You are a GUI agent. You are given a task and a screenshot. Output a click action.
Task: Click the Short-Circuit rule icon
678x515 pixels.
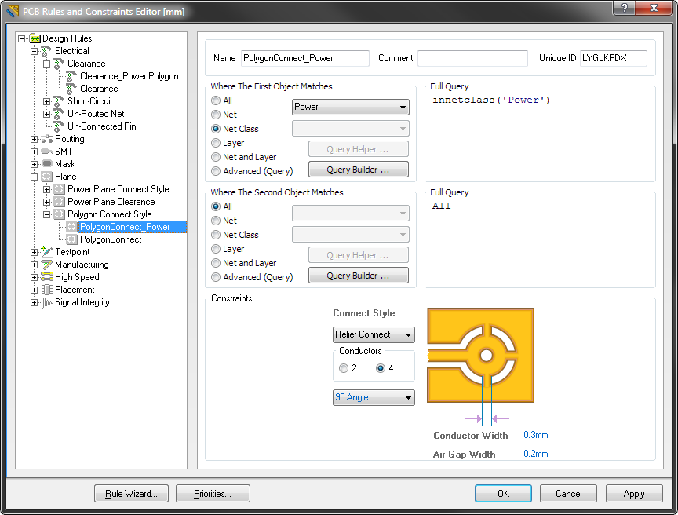59,101
